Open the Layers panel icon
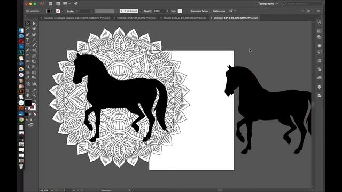 coord(320,86)
